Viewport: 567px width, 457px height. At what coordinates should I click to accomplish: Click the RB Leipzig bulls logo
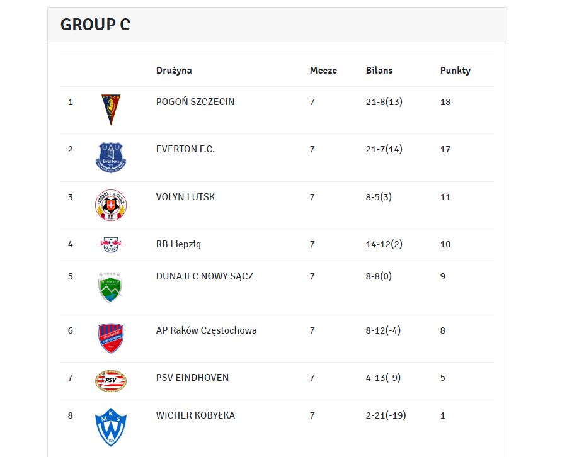111,245
